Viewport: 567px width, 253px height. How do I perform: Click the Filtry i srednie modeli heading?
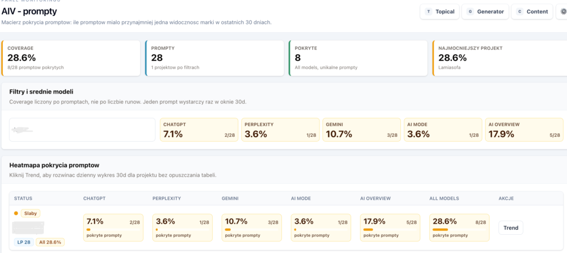[x=42, y=92]
